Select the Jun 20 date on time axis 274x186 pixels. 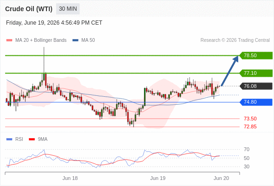click(221, 178)
